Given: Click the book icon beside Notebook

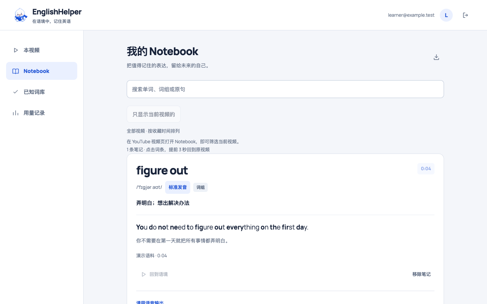Looking at the screenshot, I should (16, 71).
